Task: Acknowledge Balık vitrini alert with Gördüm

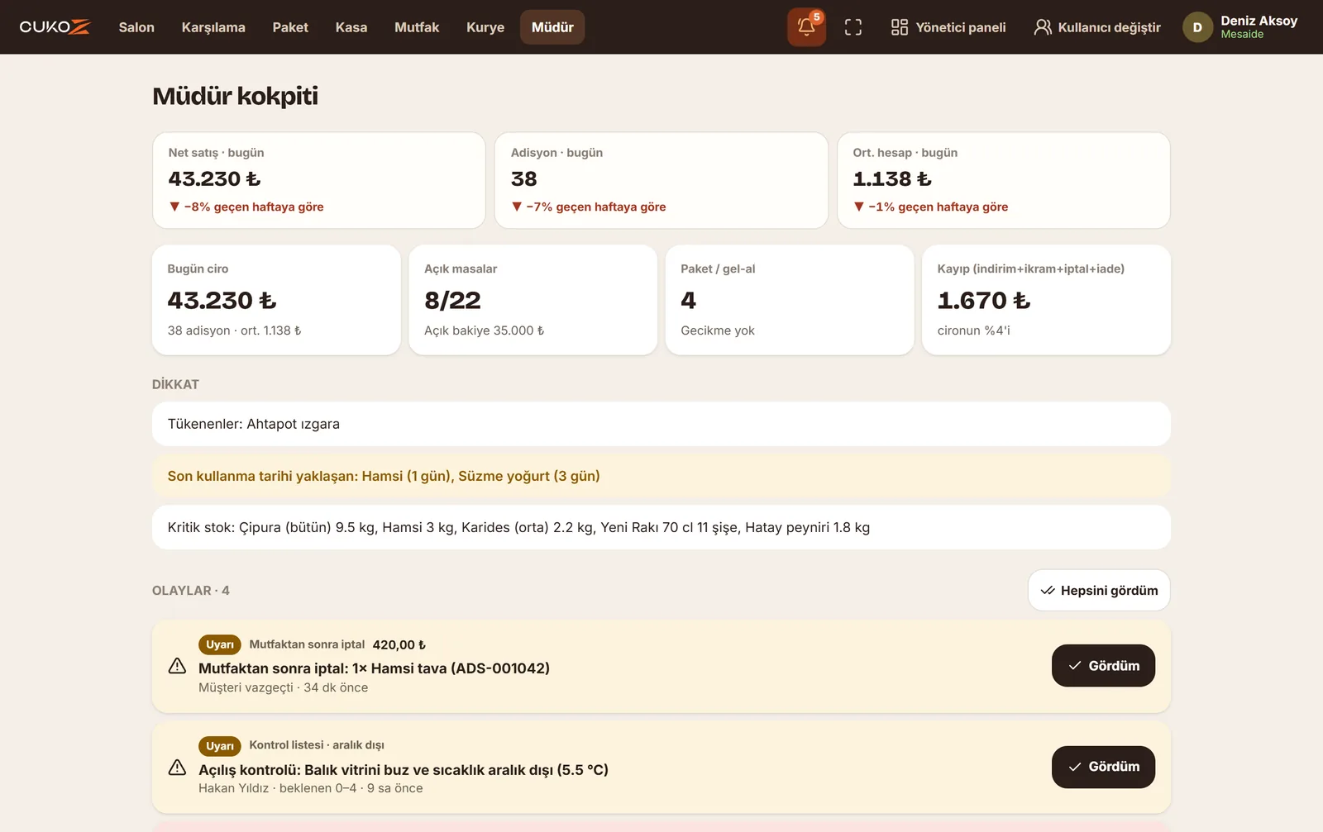Action: [x=1103, y=767]
